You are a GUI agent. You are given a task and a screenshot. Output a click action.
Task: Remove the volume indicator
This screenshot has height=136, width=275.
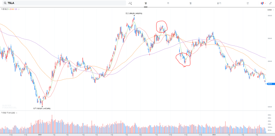16,113
